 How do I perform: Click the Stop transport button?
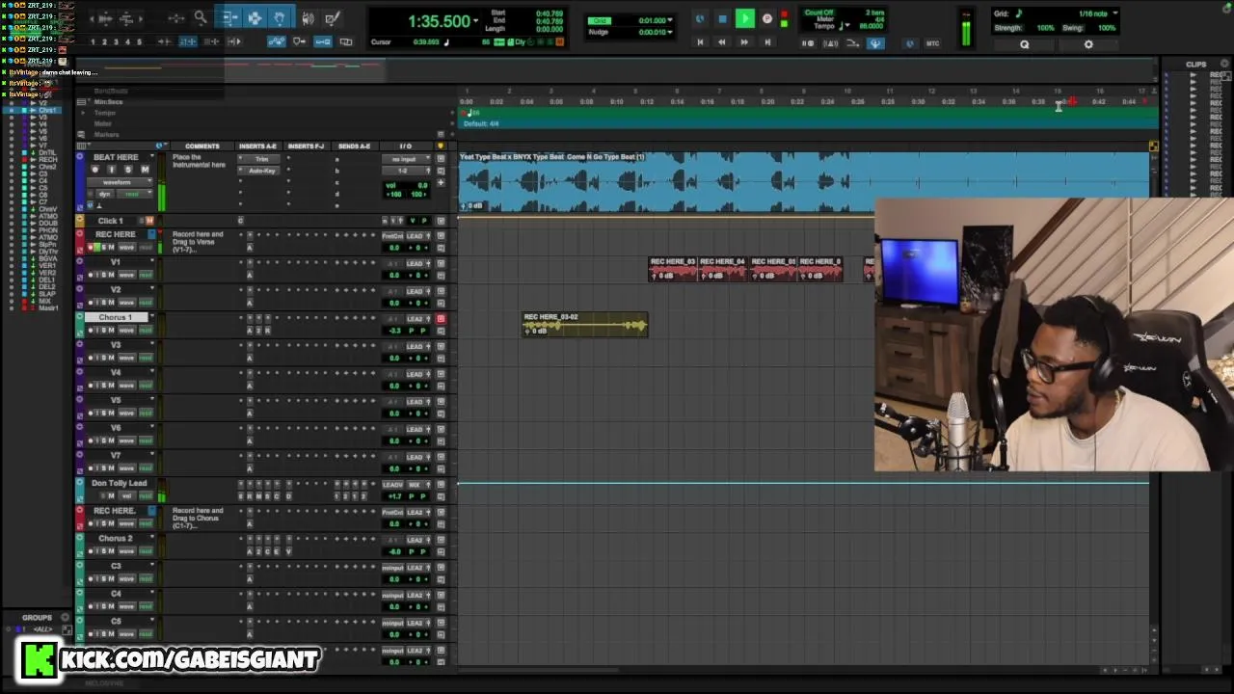[x=723, y=18]
